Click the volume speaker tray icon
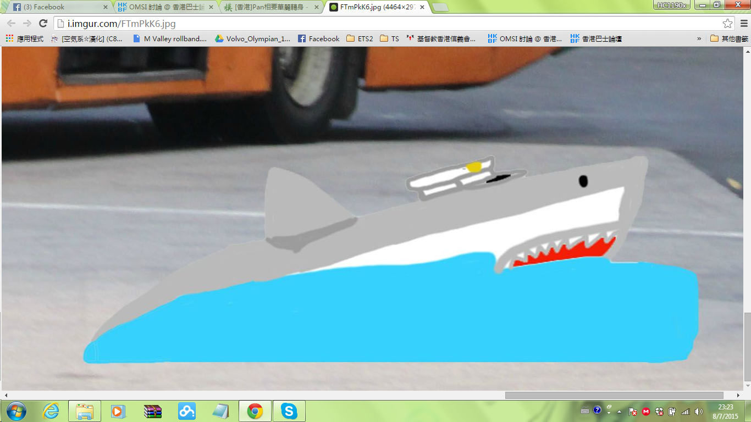The height and width of the screenshot is (422, 751). [x=699, y=411]
